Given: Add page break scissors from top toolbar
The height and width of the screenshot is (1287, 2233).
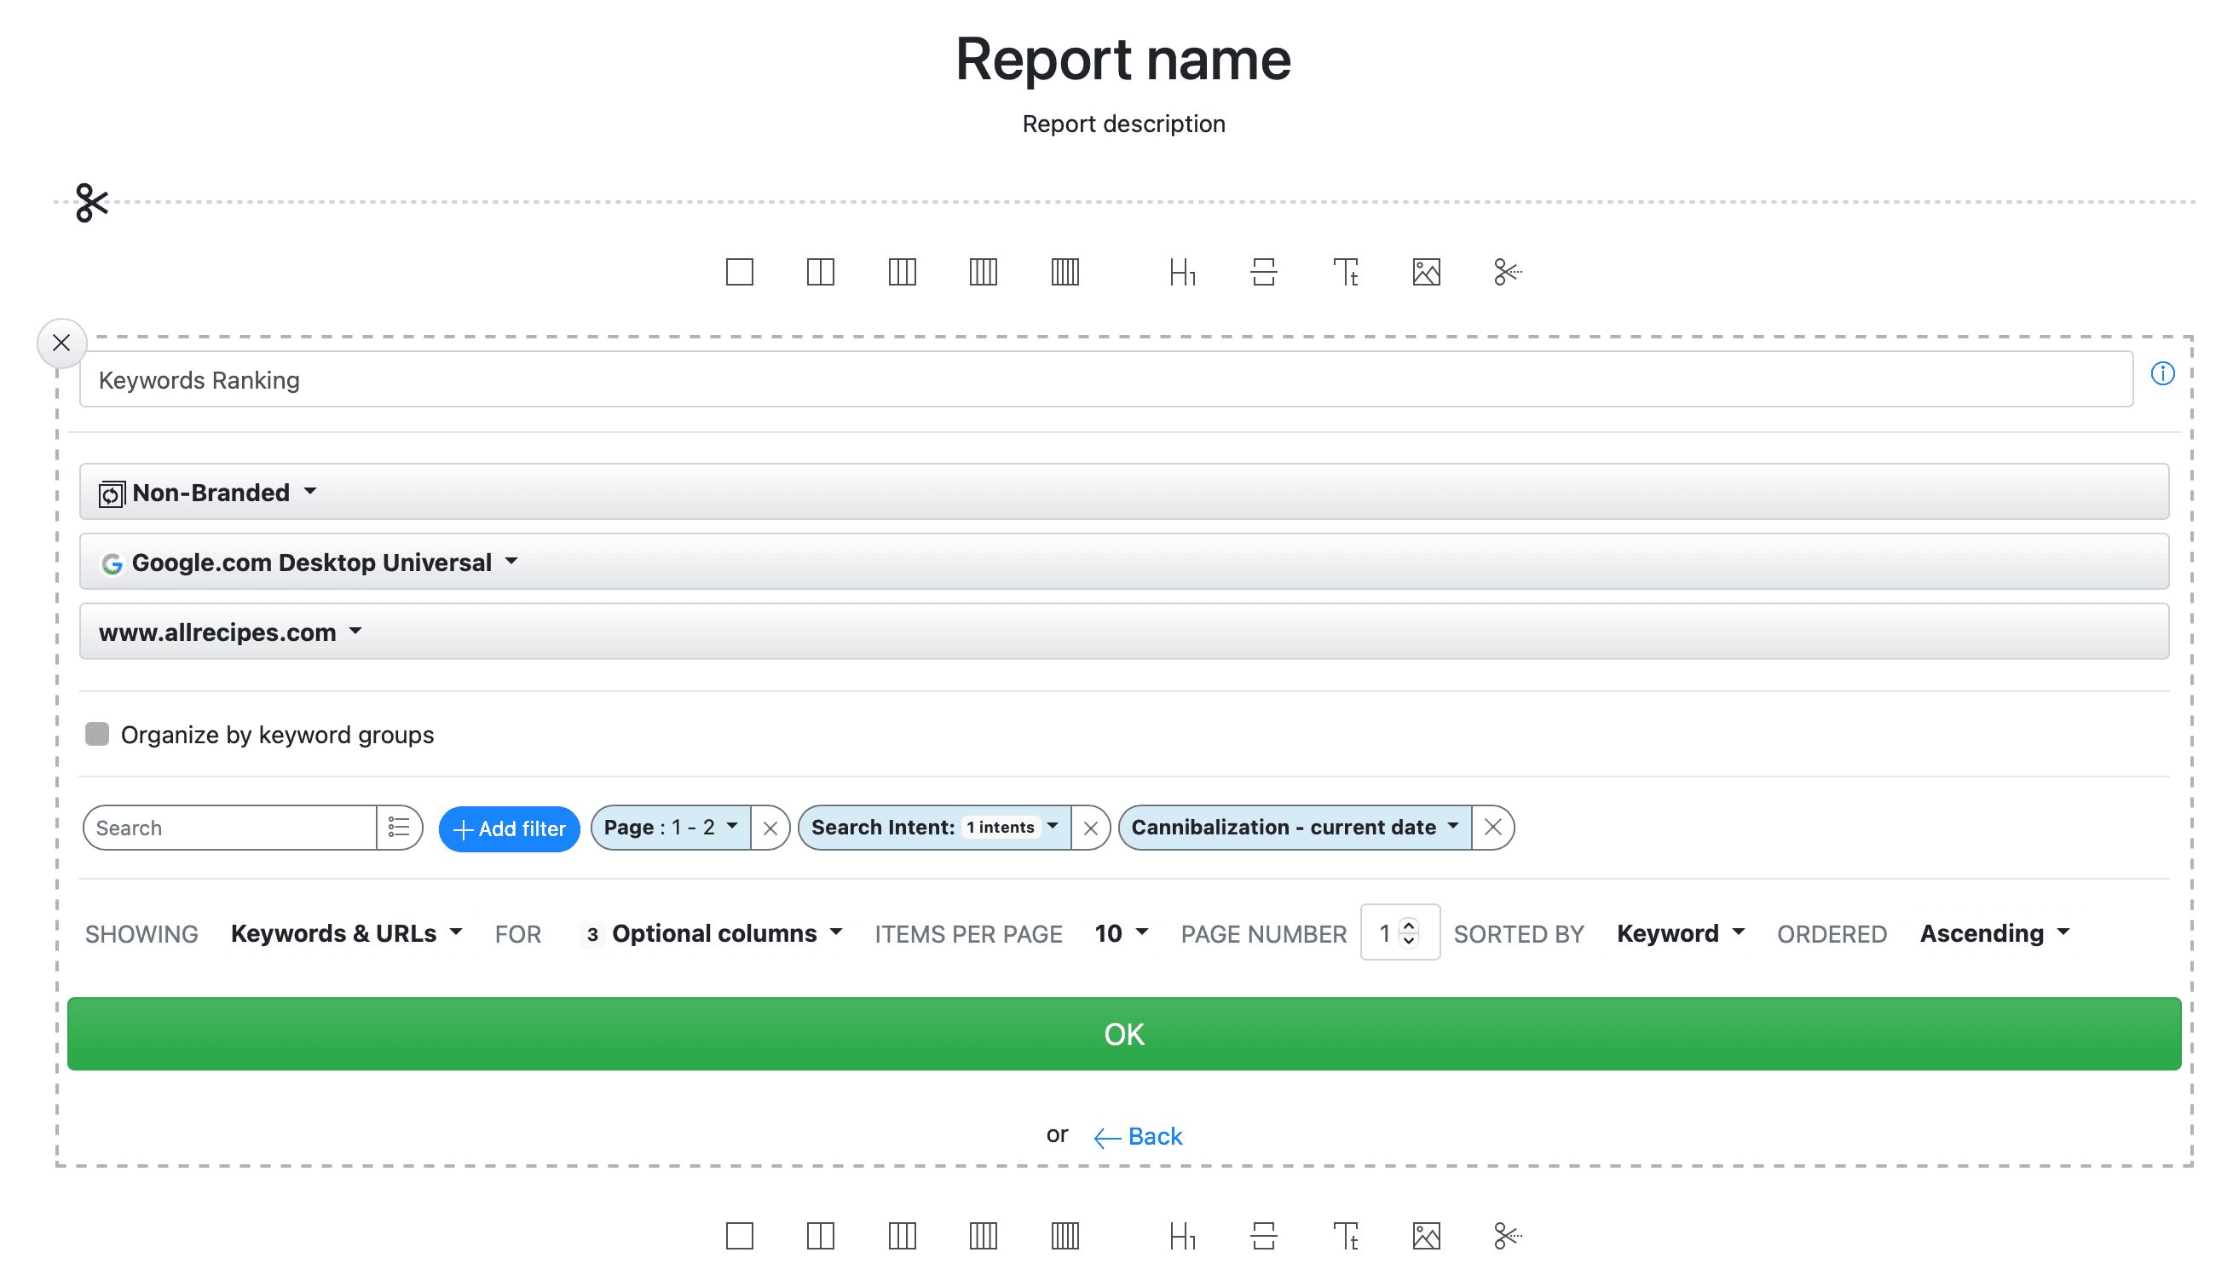Looking at the screenshot, I should click(1507, 271).
